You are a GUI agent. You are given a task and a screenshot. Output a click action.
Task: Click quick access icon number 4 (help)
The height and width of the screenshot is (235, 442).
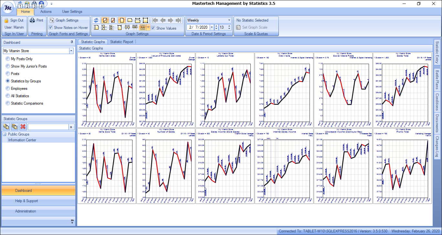pos(41,5)
